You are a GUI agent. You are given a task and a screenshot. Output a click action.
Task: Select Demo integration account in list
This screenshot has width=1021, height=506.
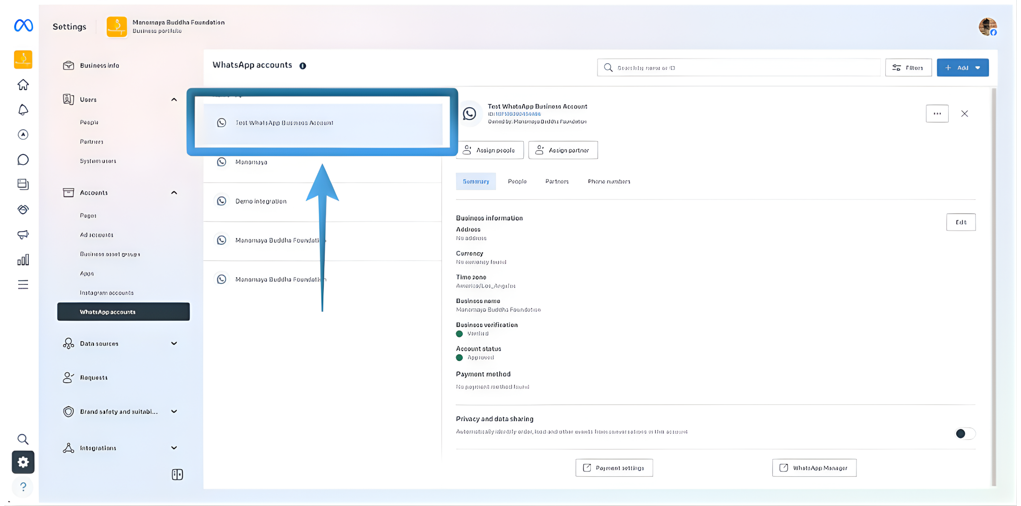[x=261, y=201]
